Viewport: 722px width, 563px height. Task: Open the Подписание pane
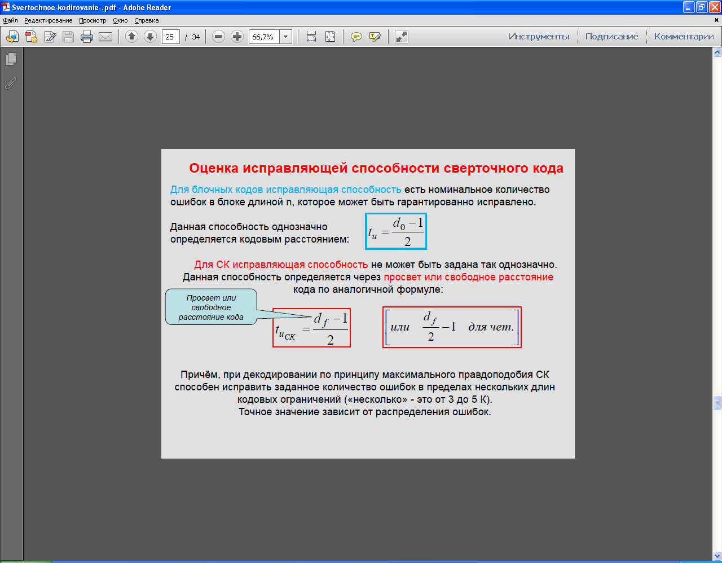click(611, 37)
